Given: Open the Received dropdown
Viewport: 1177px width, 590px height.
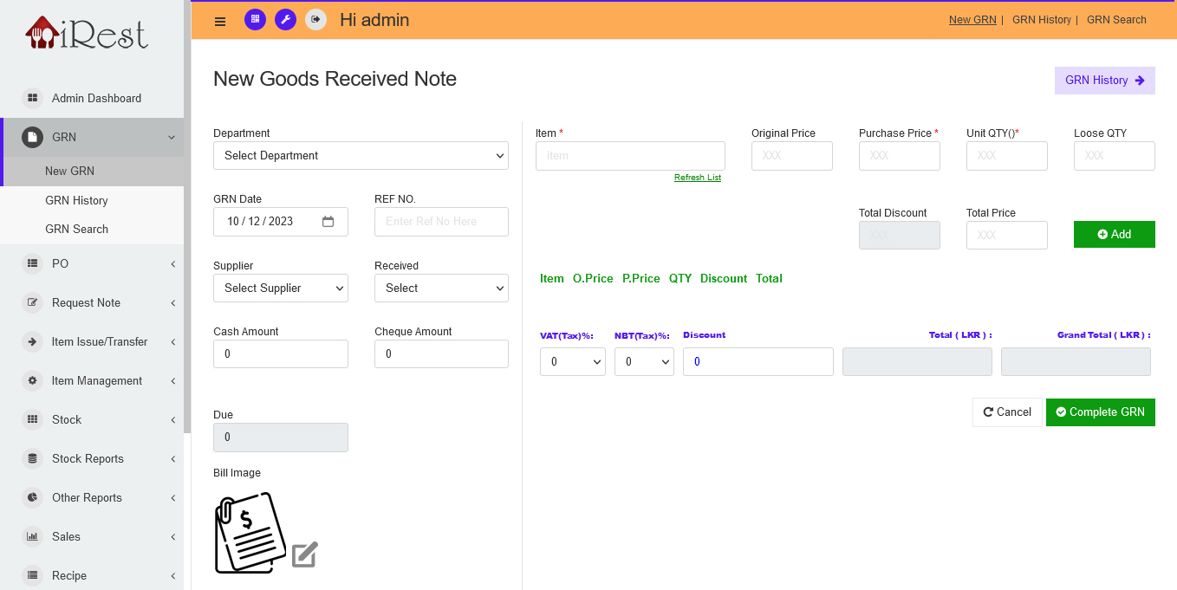Looking at the screenshot, I should (x=441, y=289).
